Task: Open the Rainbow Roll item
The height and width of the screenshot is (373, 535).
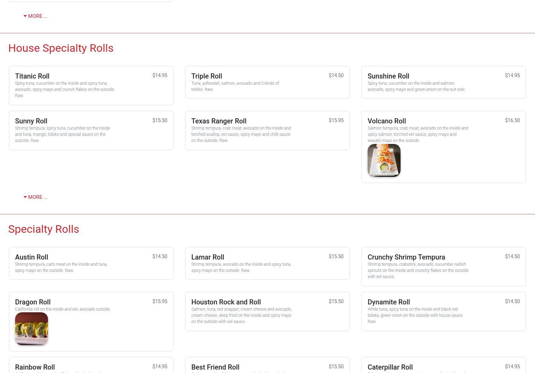Action: pos(91,365)
